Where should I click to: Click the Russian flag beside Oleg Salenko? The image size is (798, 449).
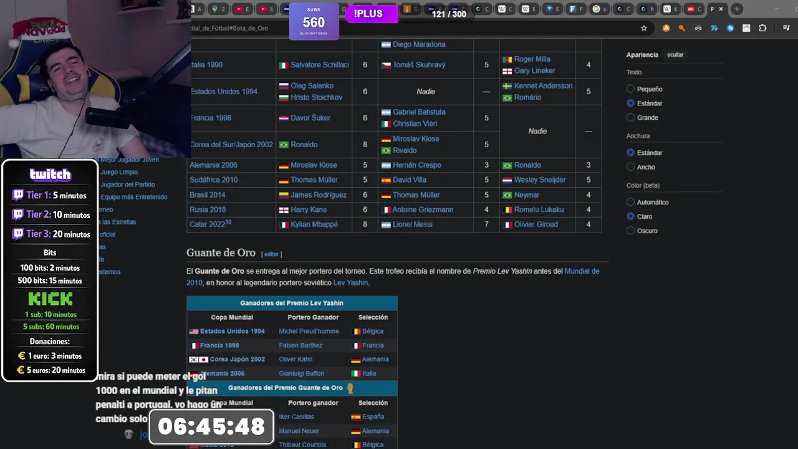click(x=284, y=86)
